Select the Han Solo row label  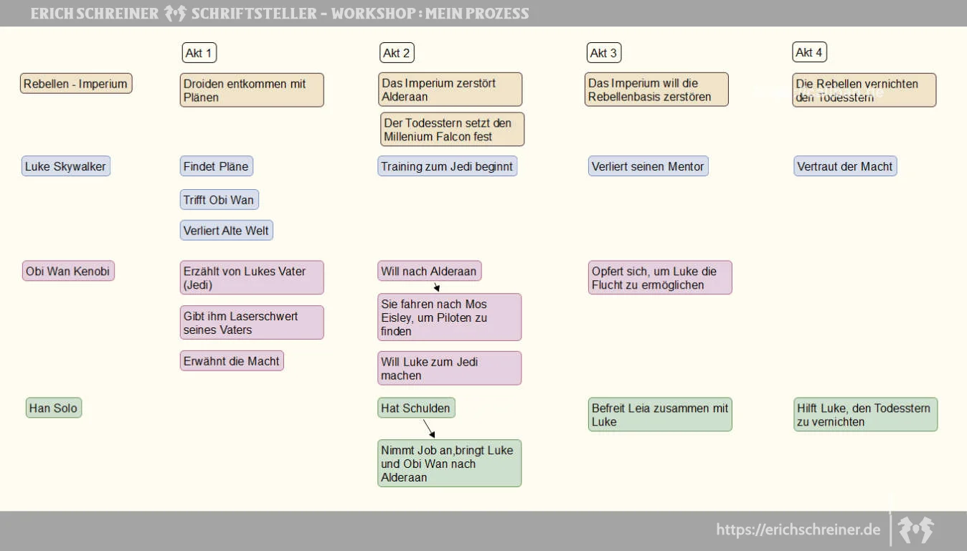pyautogui.click(x=54, y=408)
